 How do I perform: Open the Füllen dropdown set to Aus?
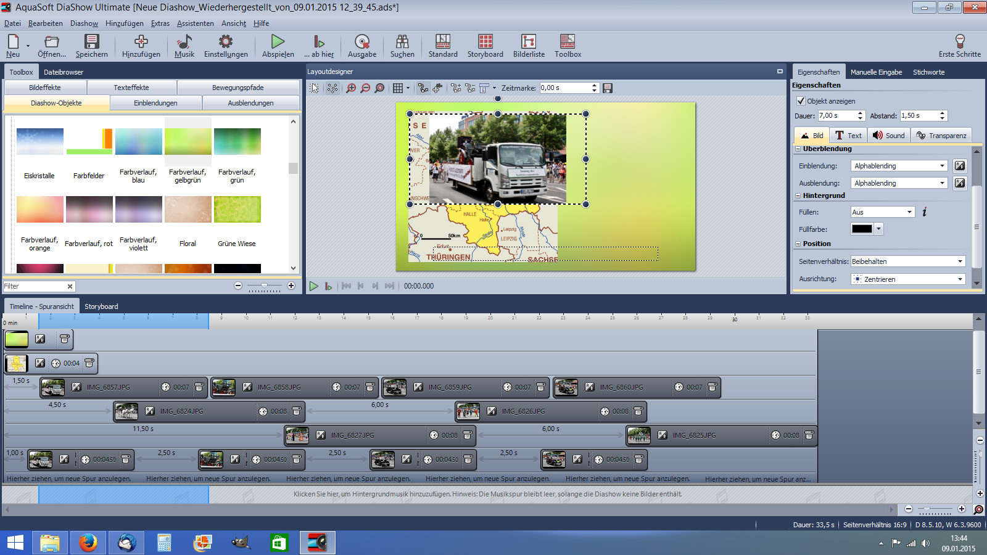pyautogui.click(x=882, y=212)
